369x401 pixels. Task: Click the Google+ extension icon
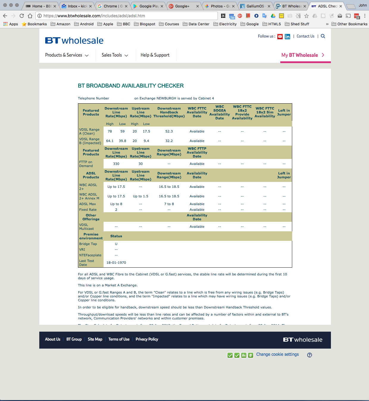coord(240,16)
